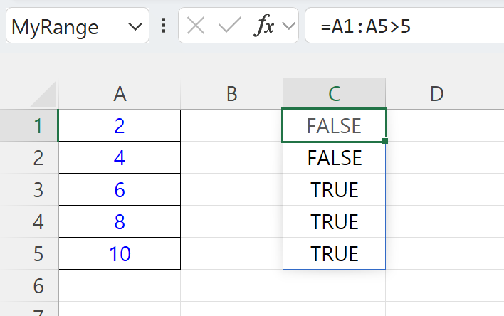Click empty cell C6
Screen dimensions: 504x316
pyautogui.click(x=335, y=285)
